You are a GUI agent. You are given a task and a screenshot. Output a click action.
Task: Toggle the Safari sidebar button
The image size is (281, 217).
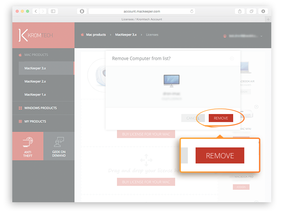(53, 11)
